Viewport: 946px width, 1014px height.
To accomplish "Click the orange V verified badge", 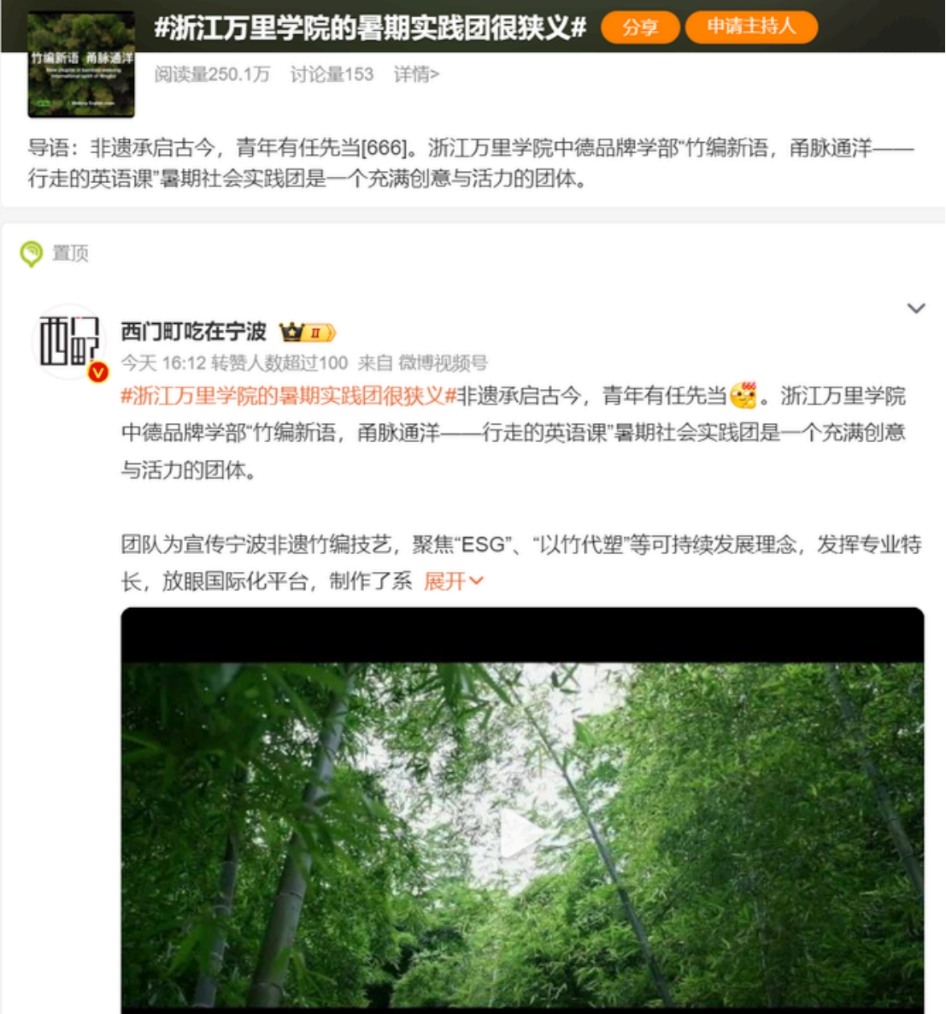I will coord(97,371).
